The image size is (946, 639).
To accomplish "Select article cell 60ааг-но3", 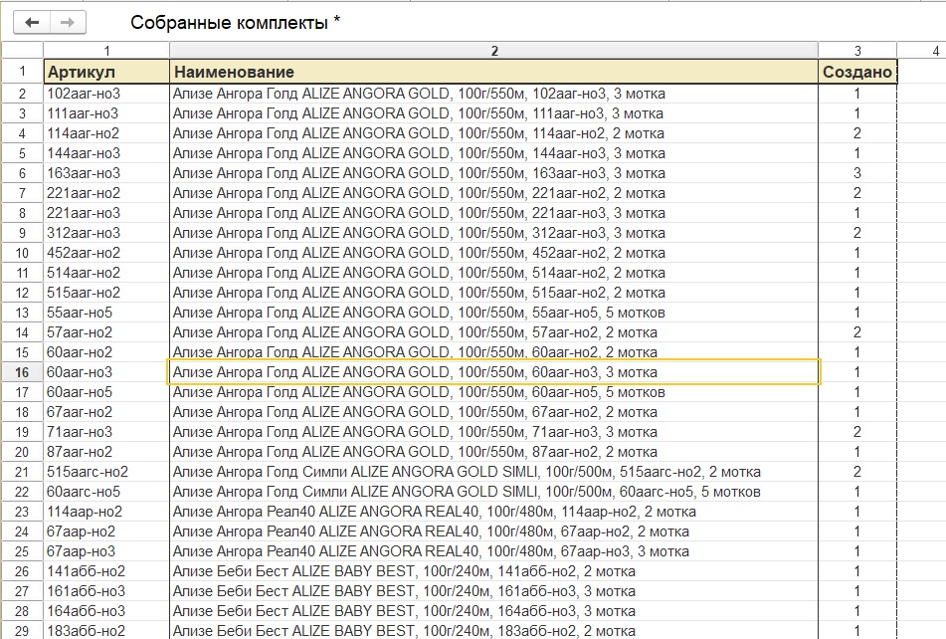I will coord(106,372).
